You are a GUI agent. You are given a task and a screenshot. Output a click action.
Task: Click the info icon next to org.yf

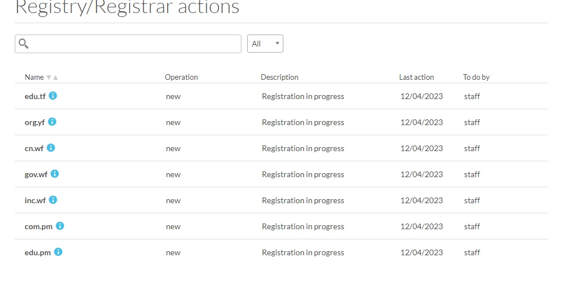[x=52, y=122]
